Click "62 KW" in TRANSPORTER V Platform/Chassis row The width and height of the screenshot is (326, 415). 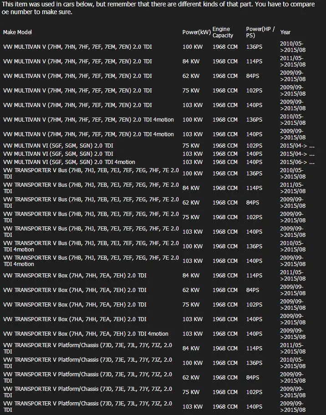[191, 377]
